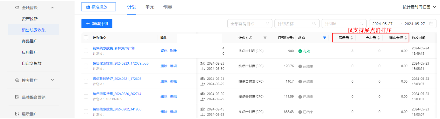Click 删除 for 销售线索搜集_20240220_202714
The image size is (440, 119).
click(x=164, y=97)
